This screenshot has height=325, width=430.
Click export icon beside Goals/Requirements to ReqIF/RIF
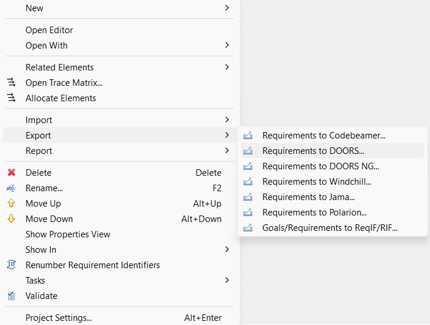point(248,228)
